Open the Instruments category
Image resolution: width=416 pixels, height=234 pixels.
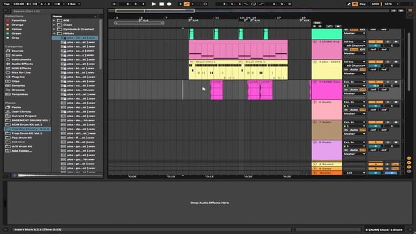point(21,59)
